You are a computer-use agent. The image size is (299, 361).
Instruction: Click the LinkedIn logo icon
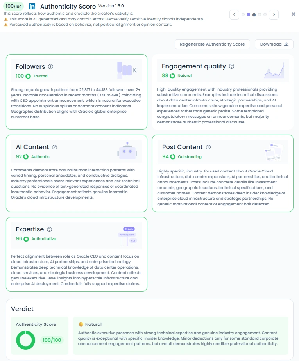[x=32, y=6]
